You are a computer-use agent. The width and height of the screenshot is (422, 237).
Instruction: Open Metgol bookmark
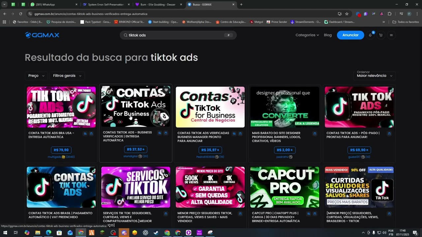click(x=256, y=22)
